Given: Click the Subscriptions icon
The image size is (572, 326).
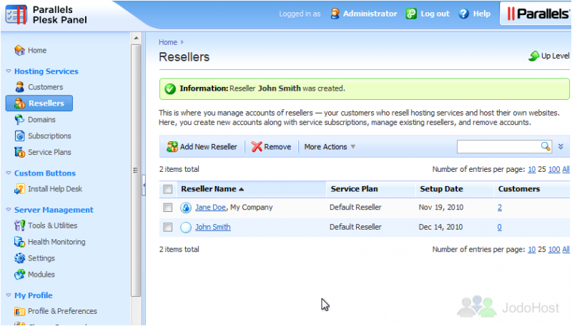Looking at the screenshot, I should 19,136.
